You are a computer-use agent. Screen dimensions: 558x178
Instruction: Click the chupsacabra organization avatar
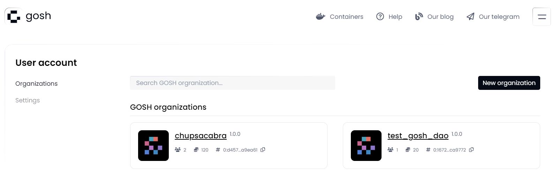coord(153,146)
